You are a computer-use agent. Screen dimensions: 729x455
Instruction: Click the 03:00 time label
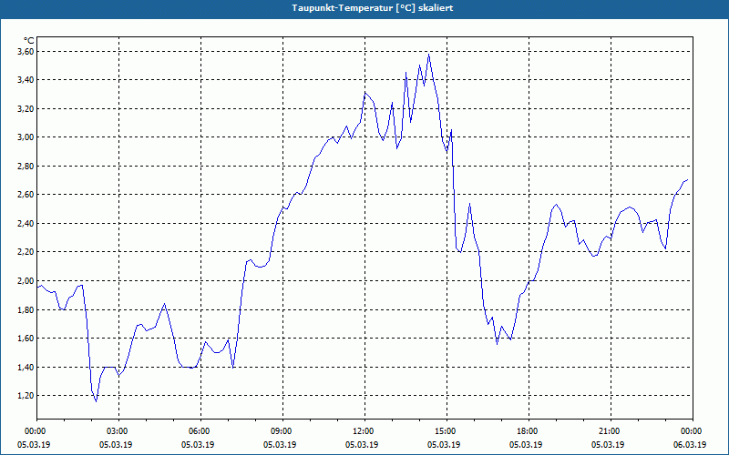tap(118, 431)
